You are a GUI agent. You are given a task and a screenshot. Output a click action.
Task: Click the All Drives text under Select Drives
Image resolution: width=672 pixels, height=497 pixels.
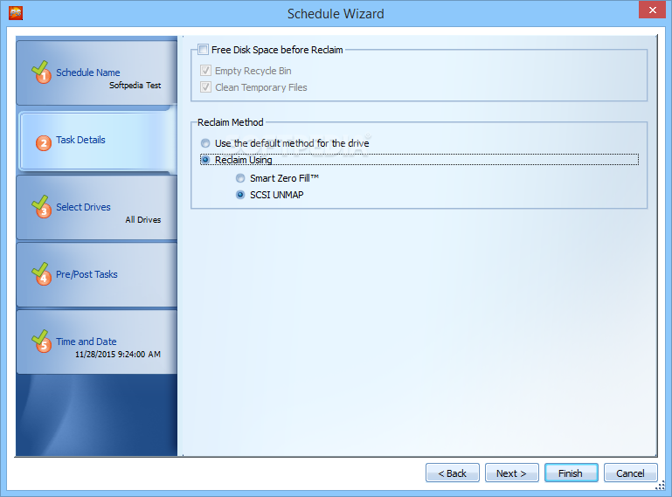tap(143, 220)
